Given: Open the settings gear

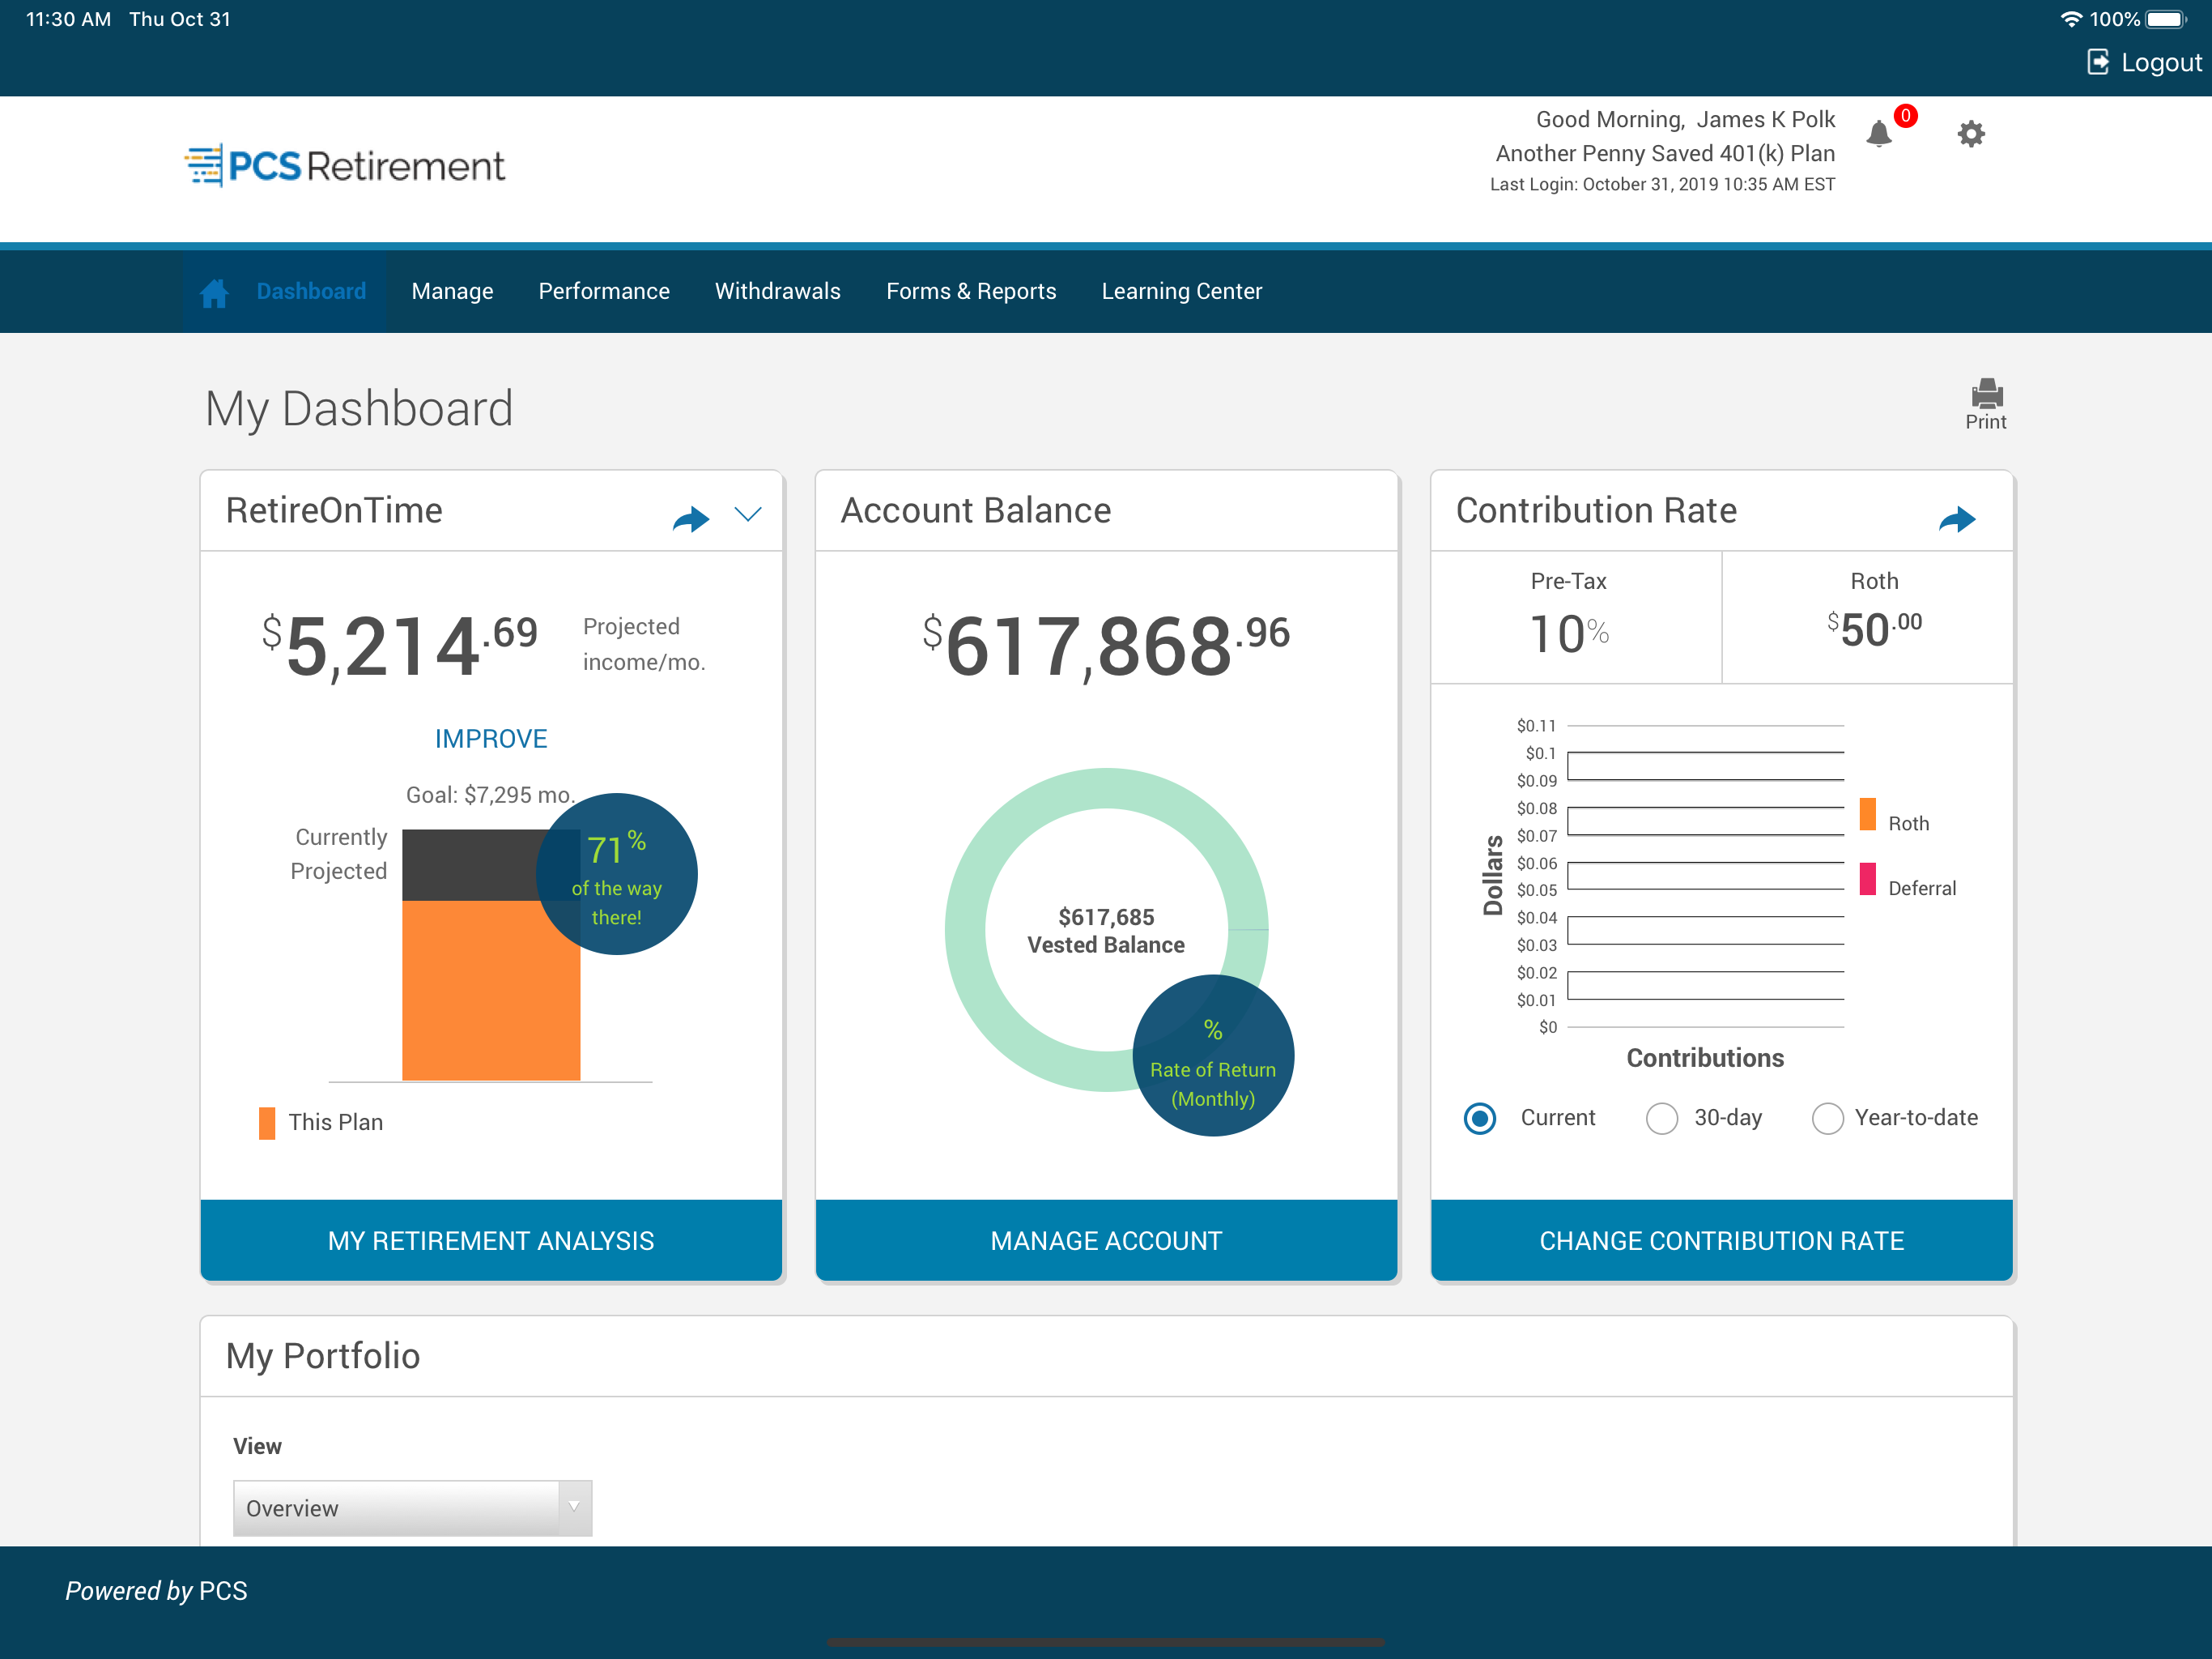Looking at the screenshot, I should click(1970, 133).
